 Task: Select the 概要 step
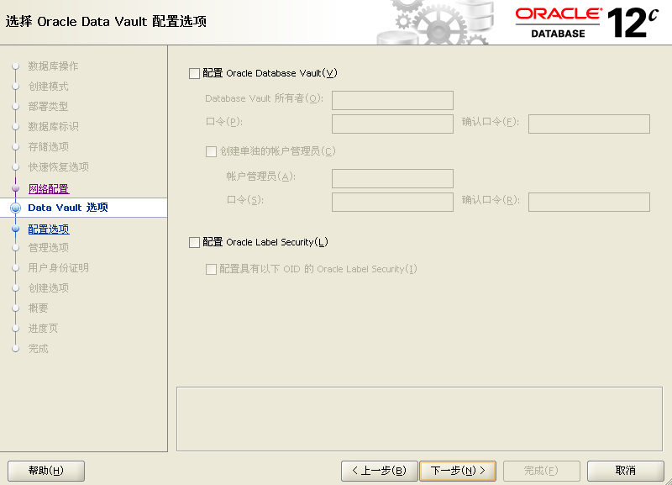(38, 308)
